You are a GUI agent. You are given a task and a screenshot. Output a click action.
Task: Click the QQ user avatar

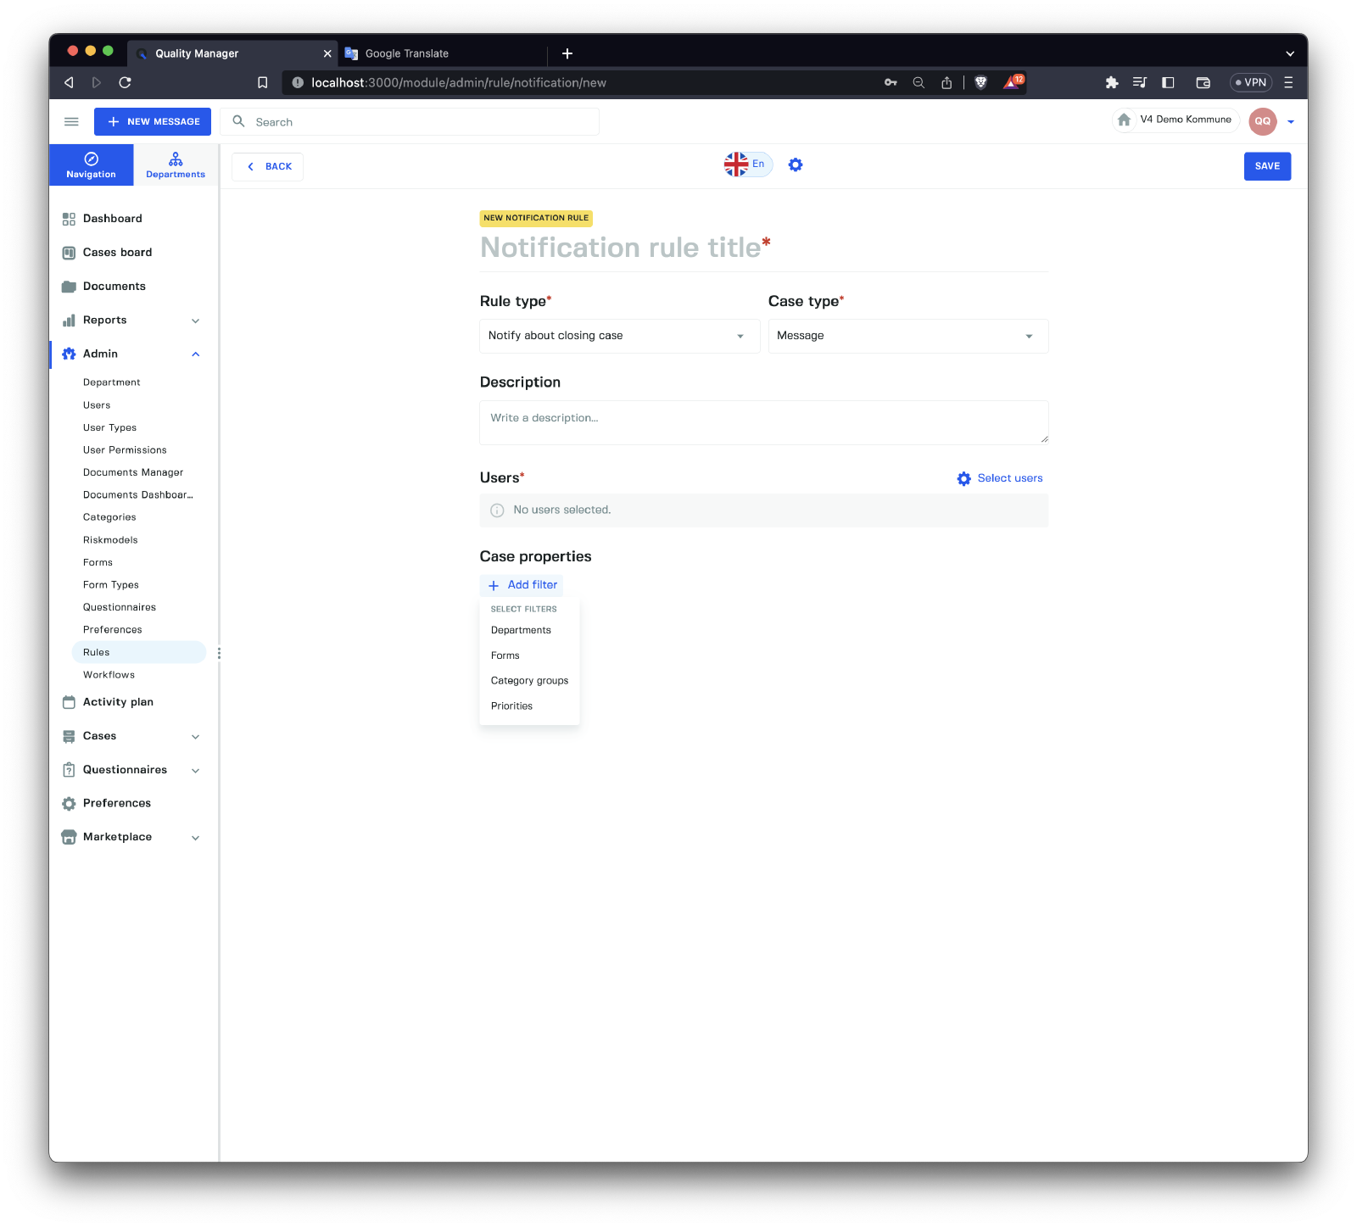click(x=1262, y=121)
